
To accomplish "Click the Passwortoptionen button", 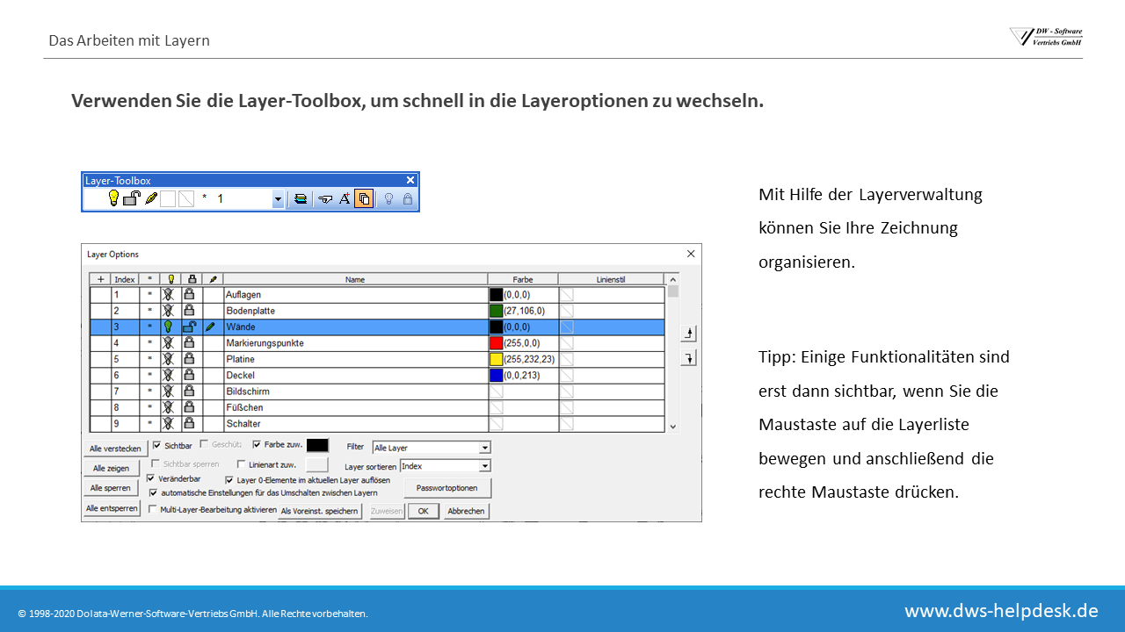I will pos(447,486).
